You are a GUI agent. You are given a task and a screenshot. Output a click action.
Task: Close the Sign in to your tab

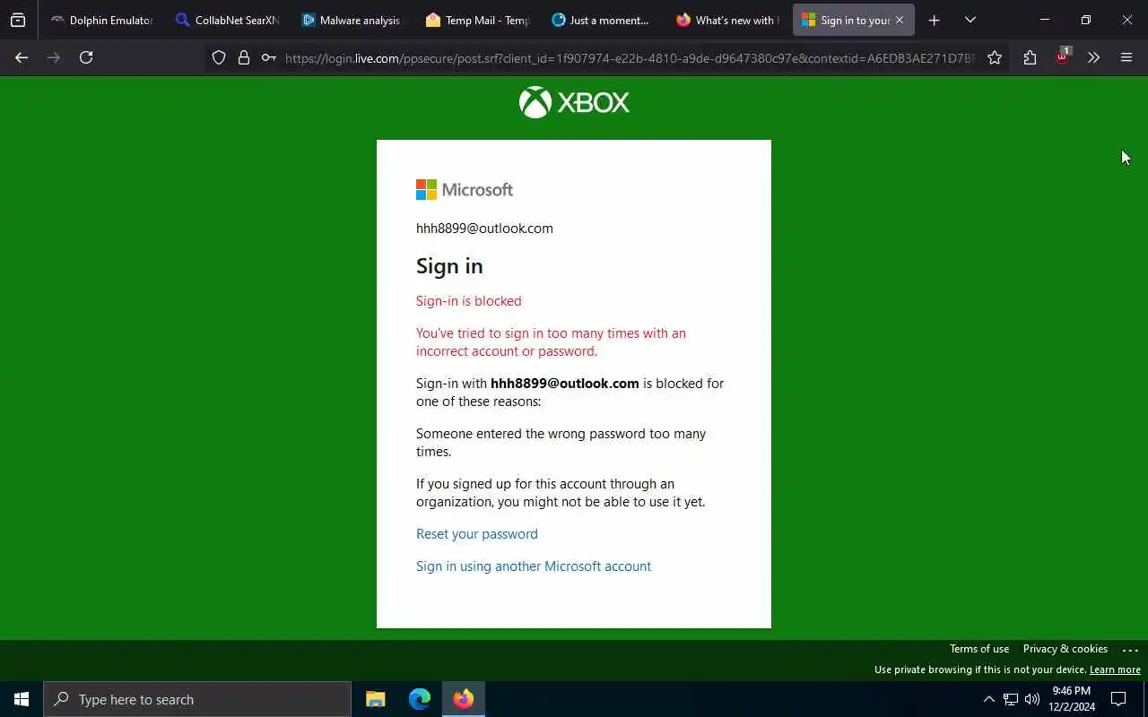(x=900, y=20)
